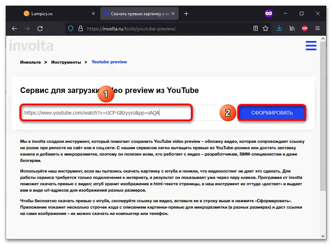
Task: Open the downloads arrow icon
Action: 279,28
